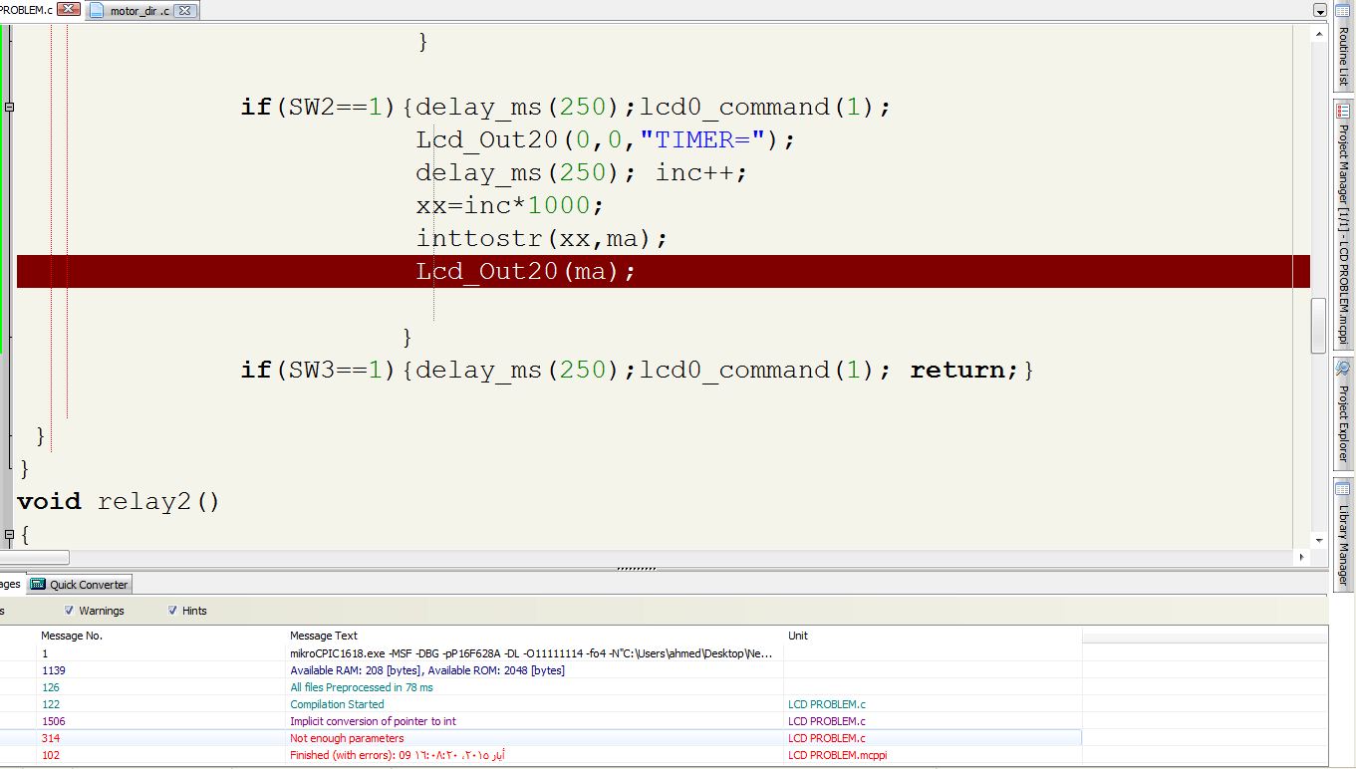Screen dimensions: 1356x769
Task: Click message number 1506
Action: click(53, 721)
